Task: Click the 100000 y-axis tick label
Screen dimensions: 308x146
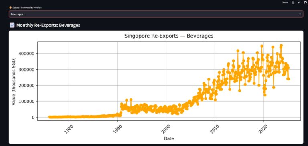Action: [x=26, y=101]
